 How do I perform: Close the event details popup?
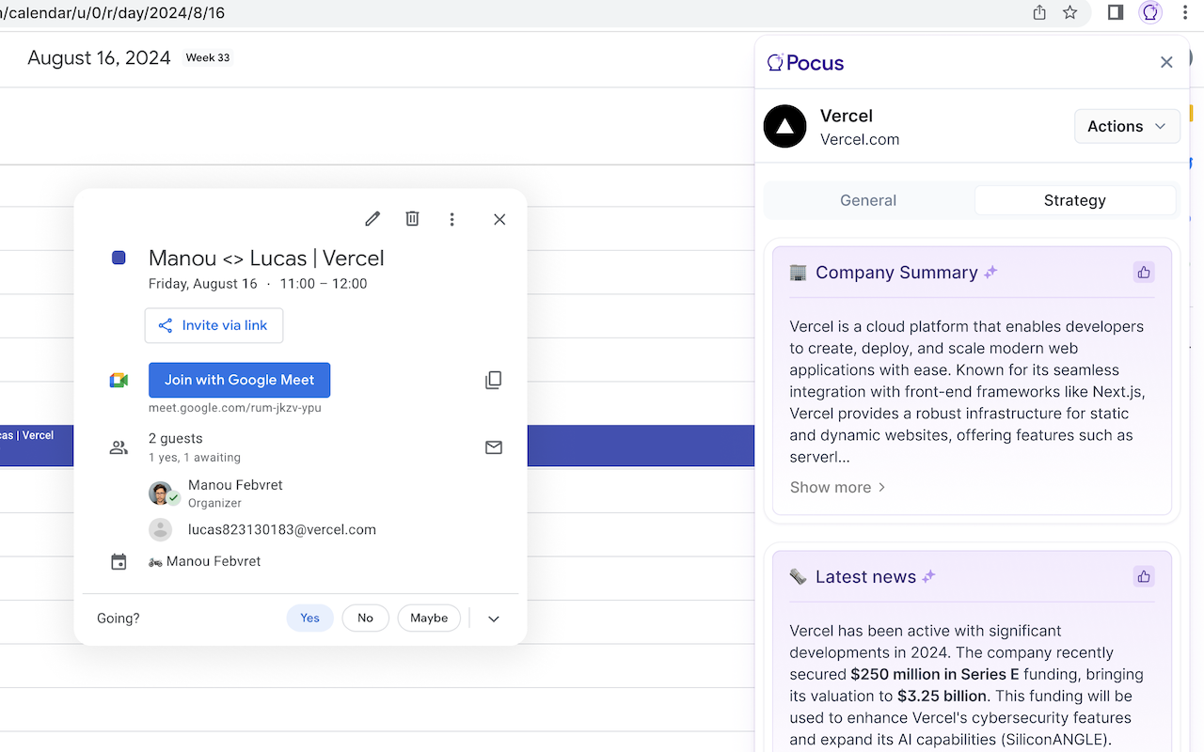(499, 219)
